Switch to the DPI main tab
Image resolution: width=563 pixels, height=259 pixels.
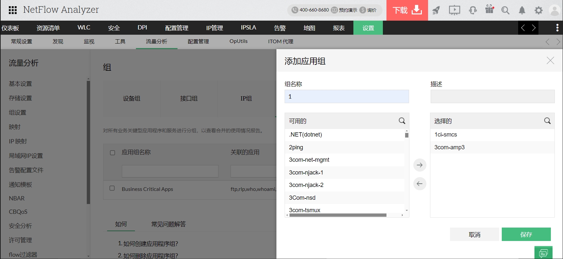coord(142,28)
